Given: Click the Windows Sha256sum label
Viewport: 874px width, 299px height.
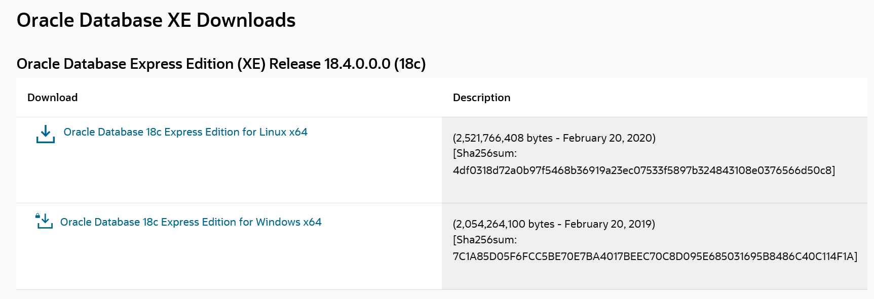Looking at the screenshot, I should click(485, 240).
